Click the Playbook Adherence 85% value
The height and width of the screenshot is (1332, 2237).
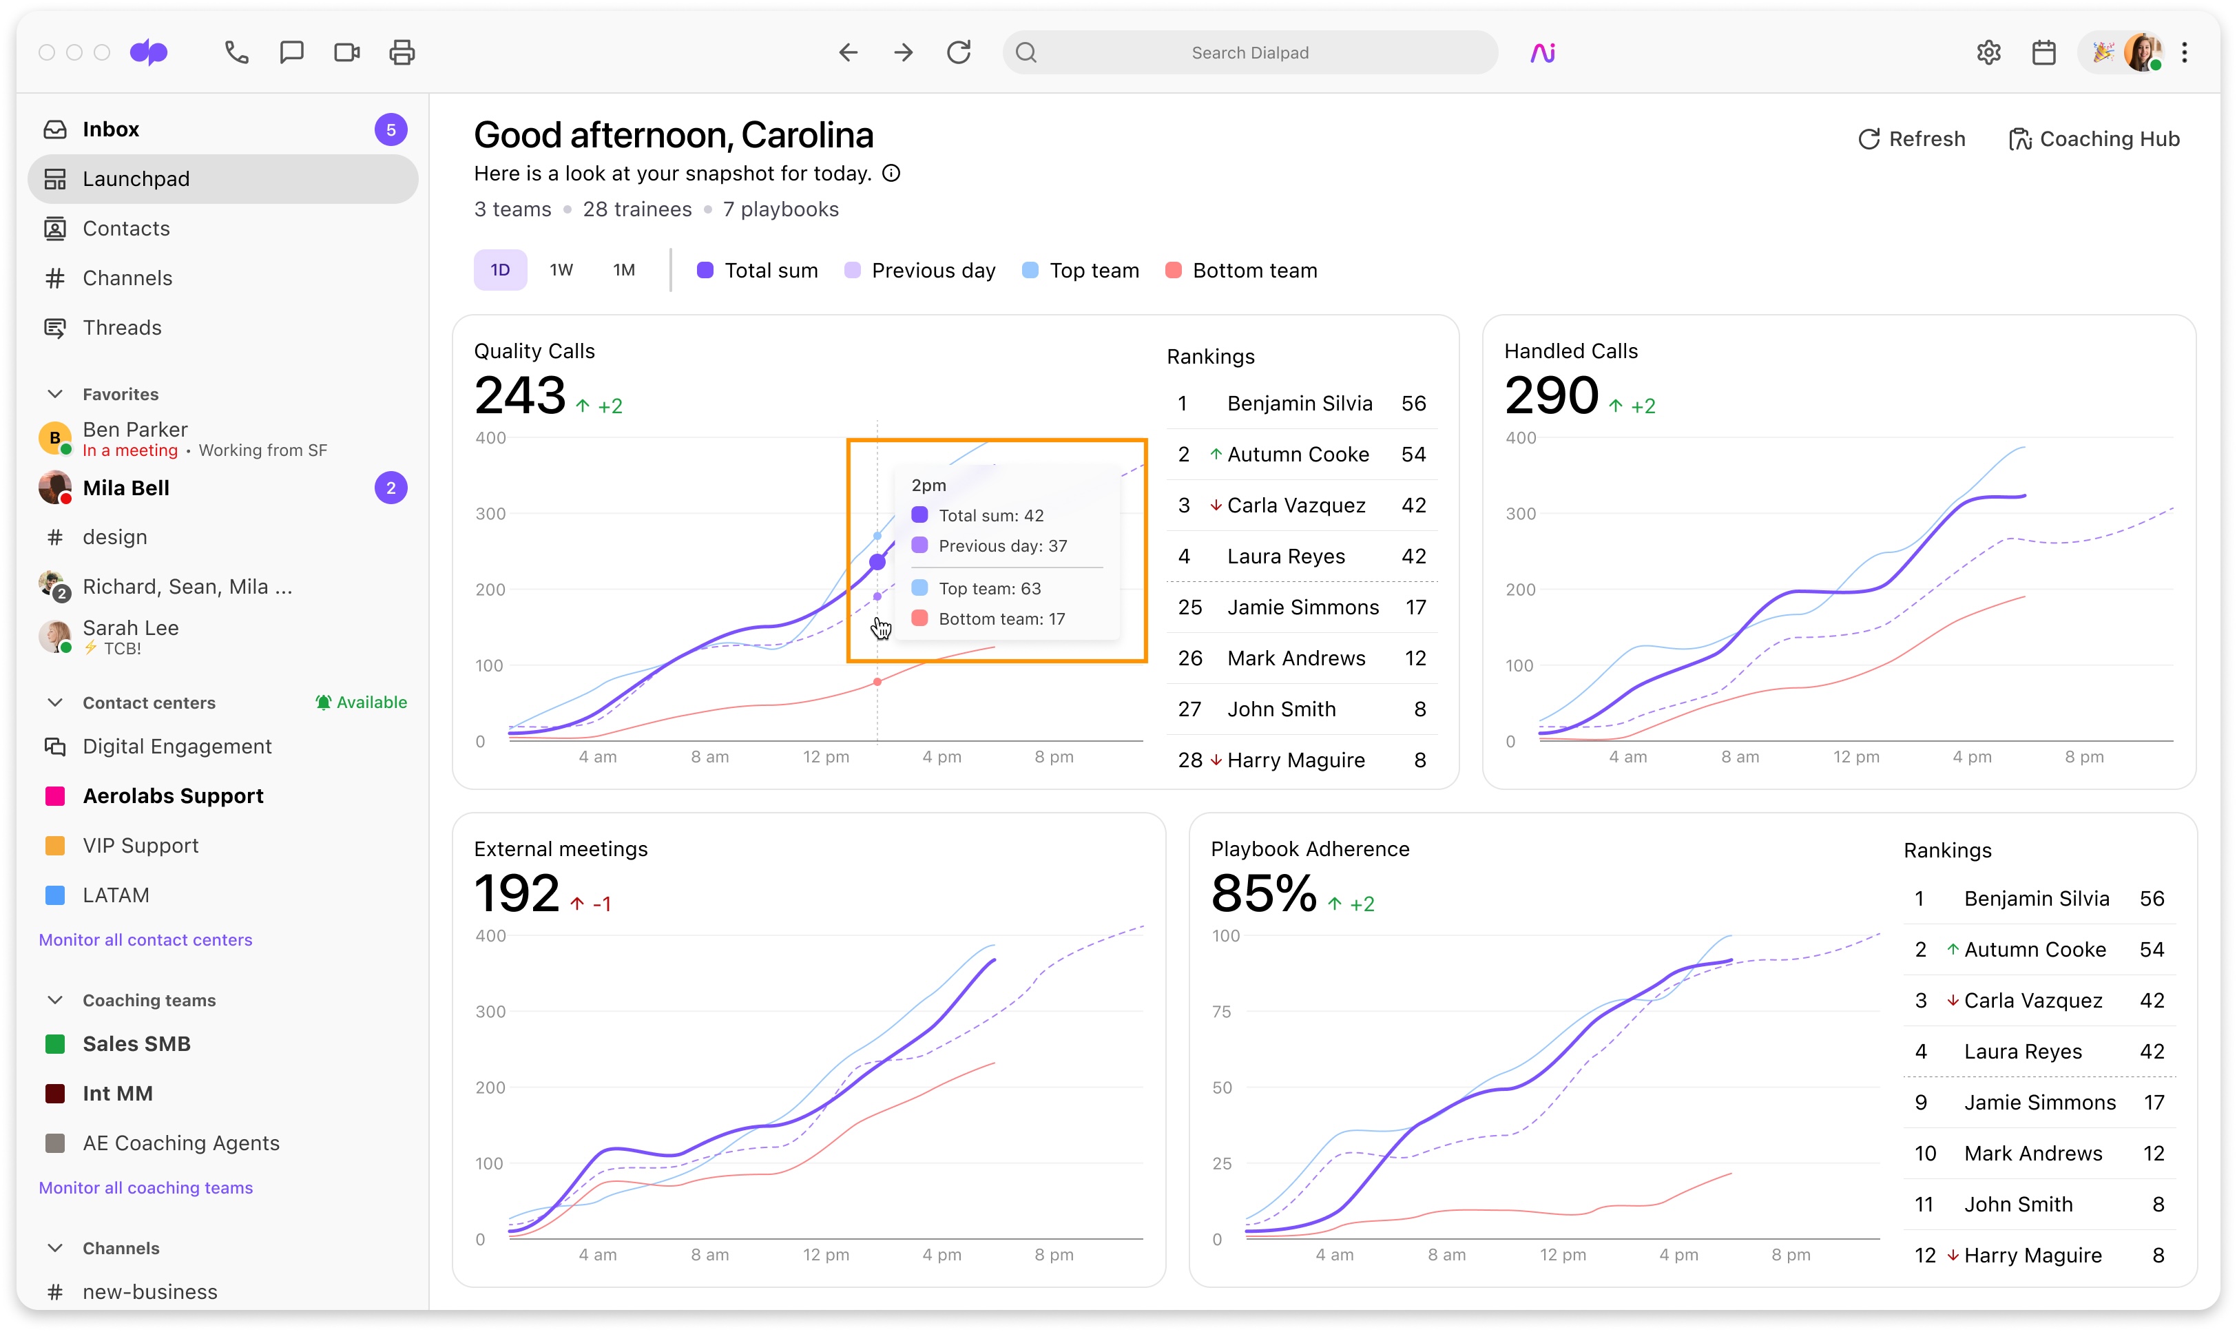tap(1265, 894)
